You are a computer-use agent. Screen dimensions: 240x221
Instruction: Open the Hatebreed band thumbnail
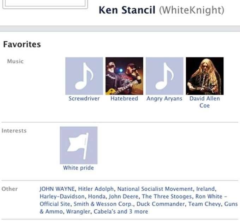[124, 76]
